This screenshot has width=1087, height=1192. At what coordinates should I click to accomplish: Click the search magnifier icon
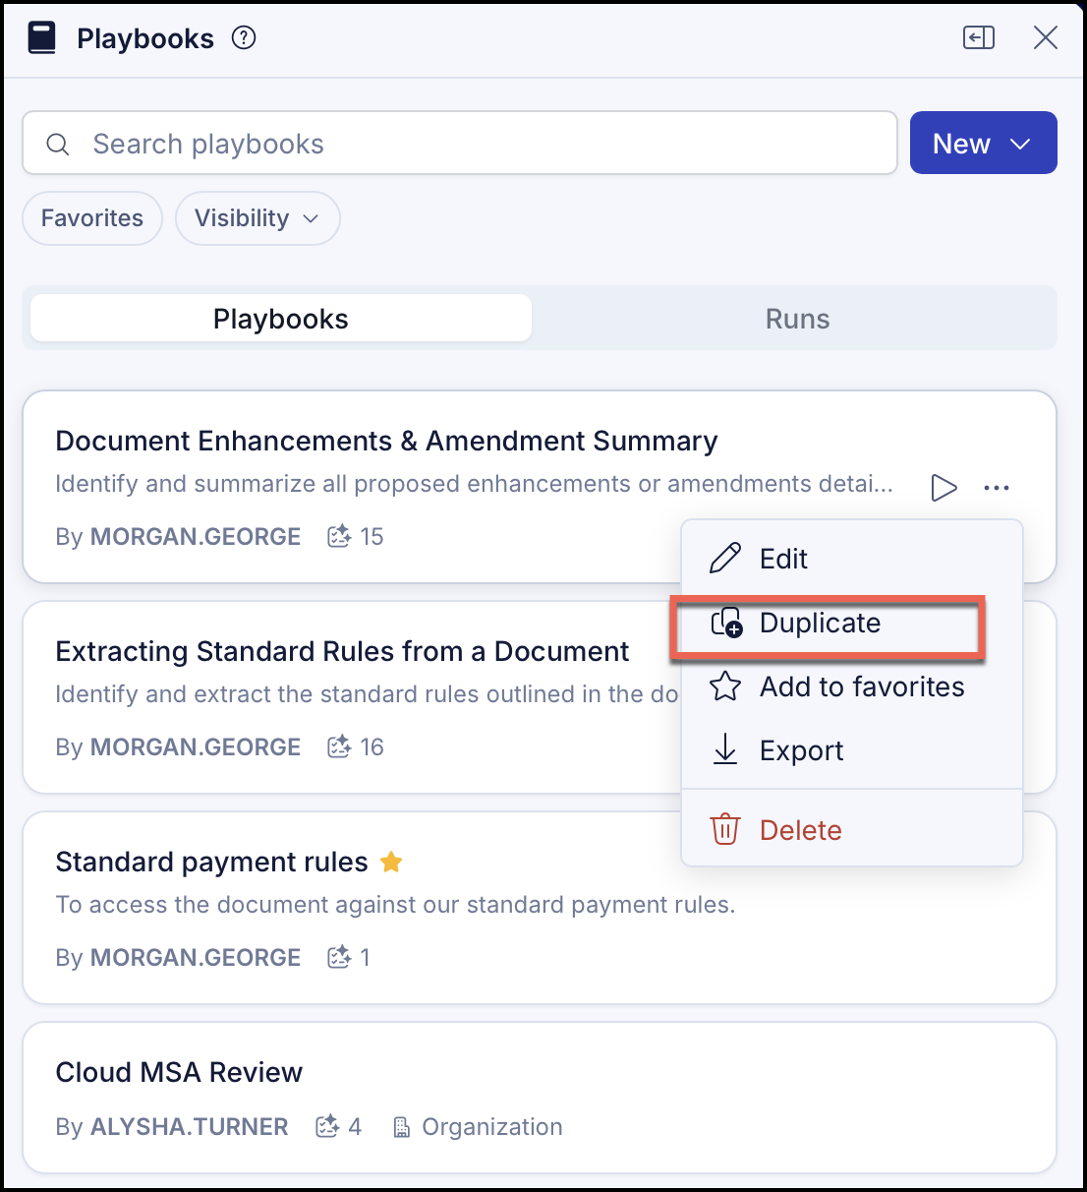click(58, 145)
